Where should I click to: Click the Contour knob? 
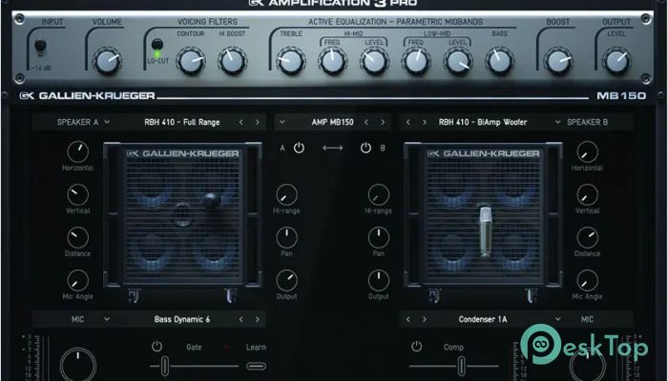coord(191,62)
